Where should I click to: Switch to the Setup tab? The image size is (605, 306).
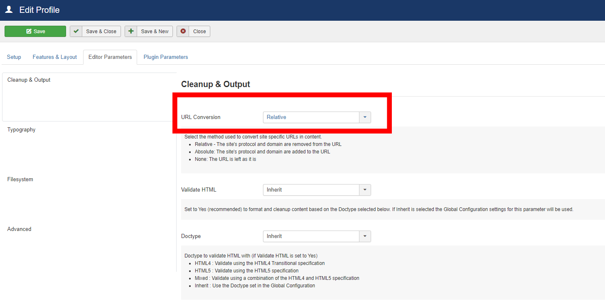[x=14, y=57]
